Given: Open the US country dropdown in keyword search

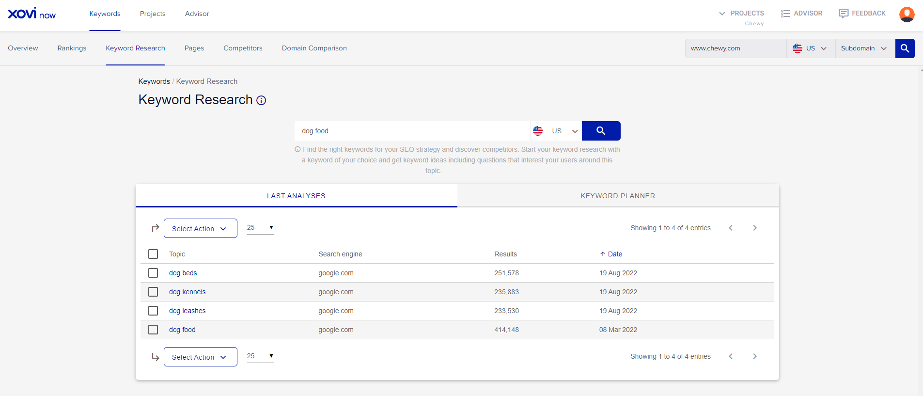Looking at the screenshot, I should (556, 131).
